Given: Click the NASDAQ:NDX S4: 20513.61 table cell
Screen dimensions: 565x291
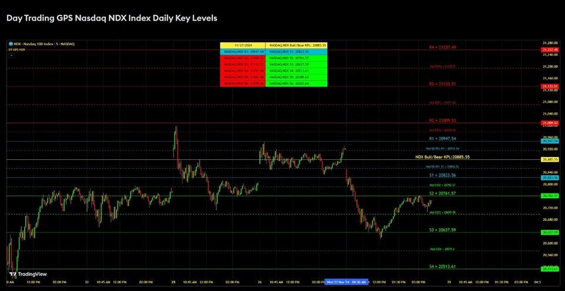Looking at the screenshot, I should (296, 71).
